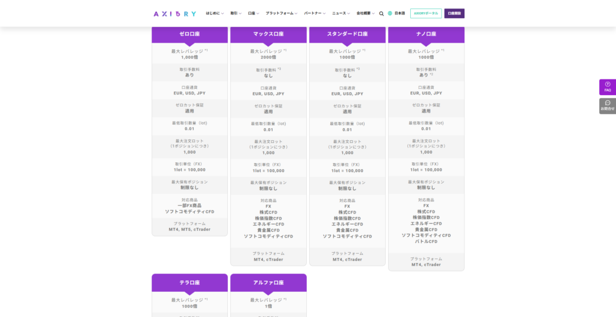The image size is (616, 317).
Task: Open the プラットフォーム menu
Action: tap(282, 13)
